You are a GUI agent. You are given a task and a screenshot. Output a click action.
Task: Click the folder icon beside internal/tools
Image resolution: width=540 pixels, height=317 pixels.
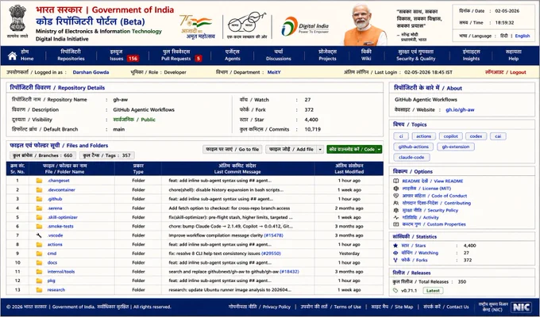pos(39,272)
